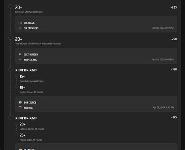Click the OKC Thunder team logo
185x150 pixels.
(20, 54)
